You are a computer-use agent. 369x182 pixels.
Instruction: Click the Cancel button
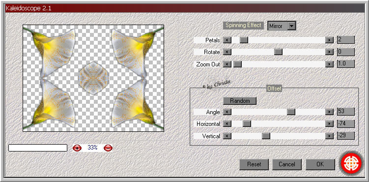[x=287, y=164]
